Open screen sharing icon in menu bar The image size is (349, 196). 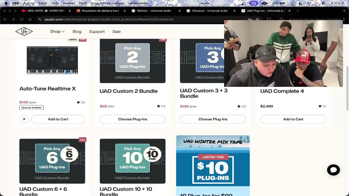pyautogui.click(x=254, y=3)
